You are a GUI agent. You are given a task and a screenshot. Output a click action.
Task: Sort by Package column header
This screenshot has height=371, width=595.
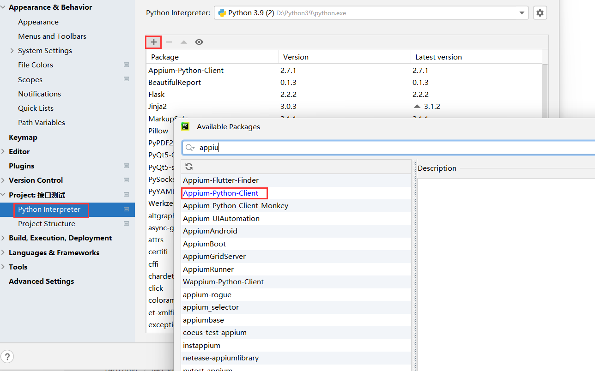pyautogui.click(x=212, y=57)
